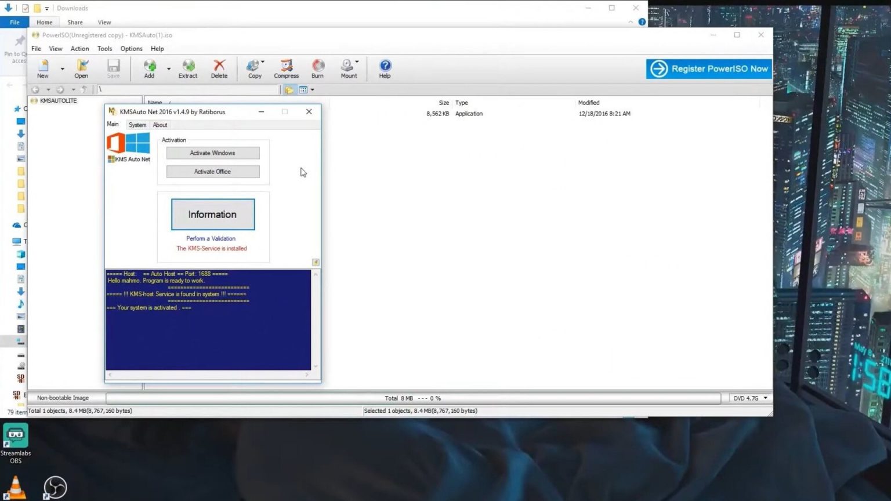The height and width of the screenshot is (501, 891).
Task: Add files with the Add toolbar icon
Action: (x=149, y=68)
